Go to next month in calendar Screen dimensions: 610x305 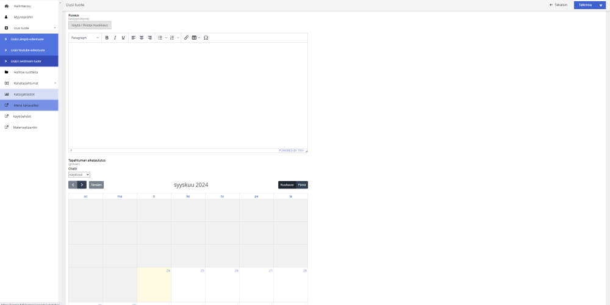(82, 185)
